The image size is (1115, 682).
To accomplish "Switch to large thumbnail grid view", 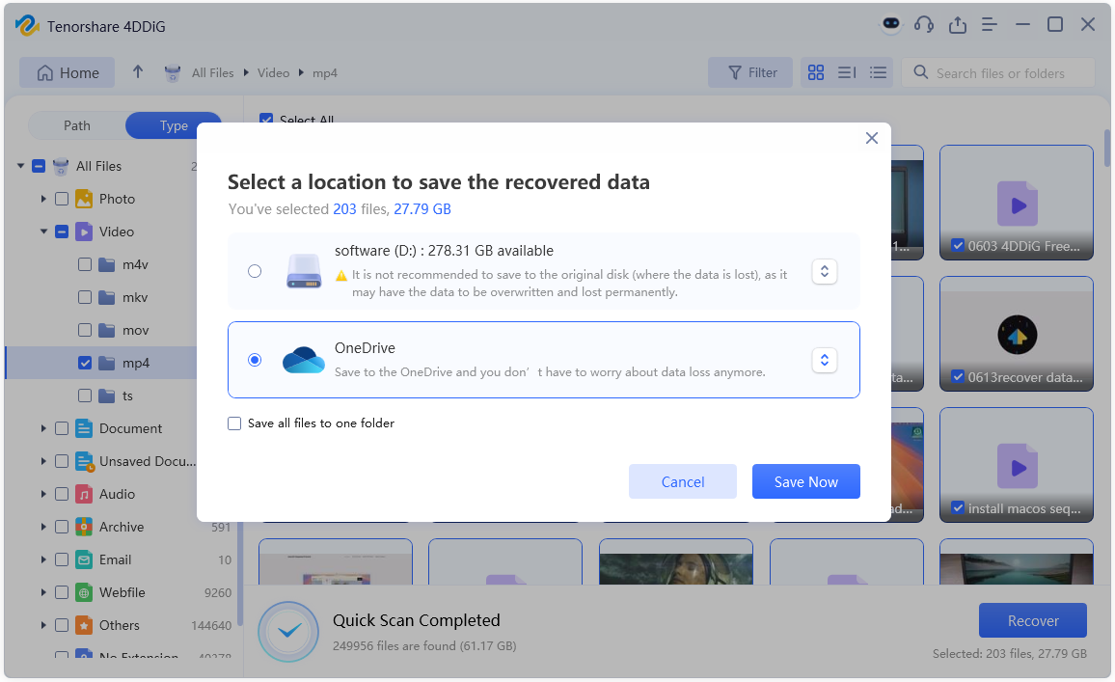I will point(816,72).
